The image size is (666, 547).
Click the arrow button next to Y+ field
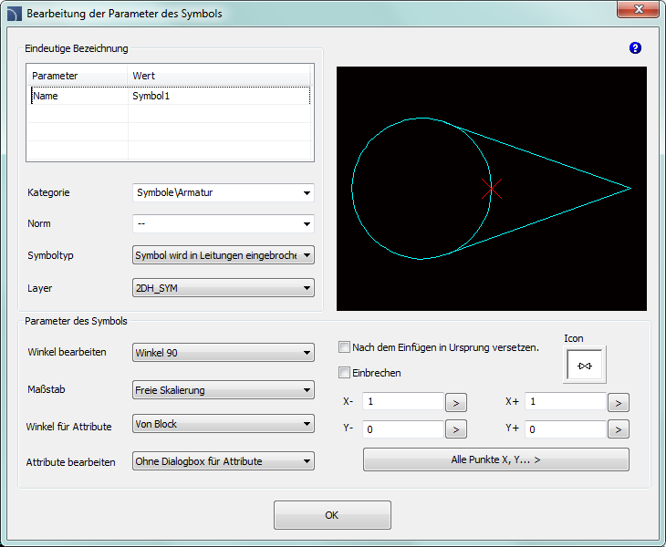tap(618, 429)
